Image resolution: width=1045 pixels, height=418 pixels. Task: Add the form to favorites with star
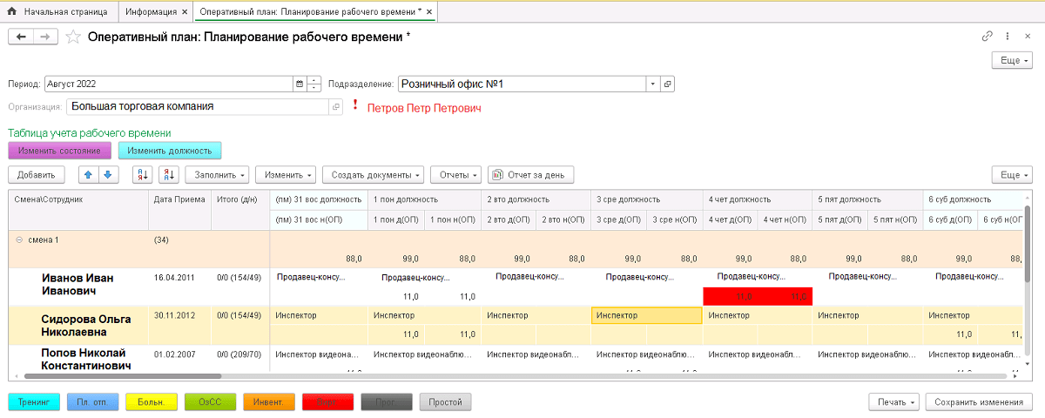(73, 37)
